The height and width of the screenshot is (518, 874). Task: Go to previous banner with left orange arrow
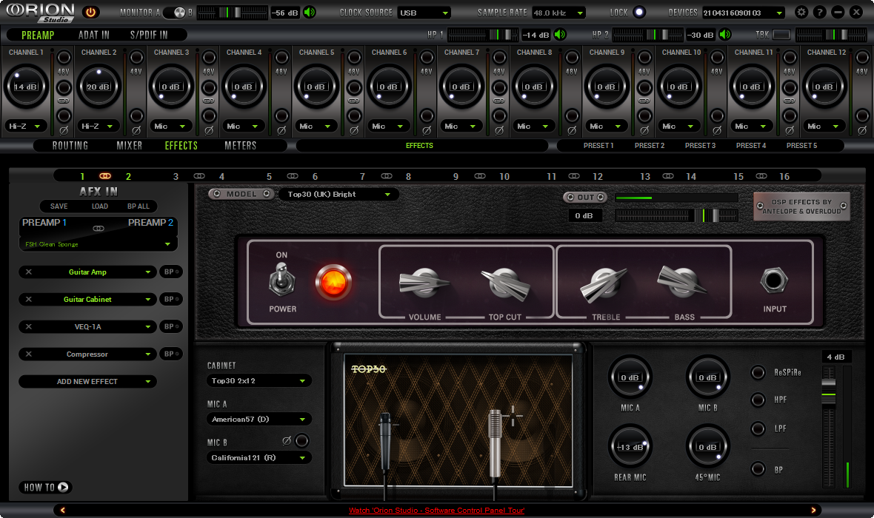(62, 510)
